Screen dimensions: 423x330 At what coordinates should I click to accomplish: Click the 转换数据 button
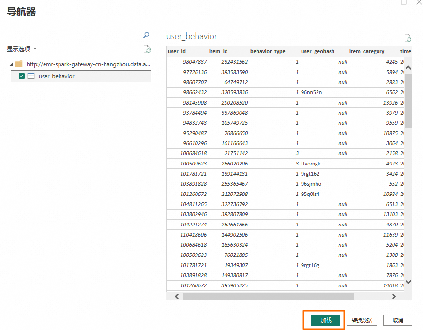pyautogui.click(x=362, y=320)
